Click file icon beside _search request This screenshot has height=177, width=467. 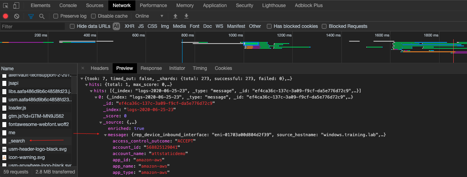[x=4, y=141]
